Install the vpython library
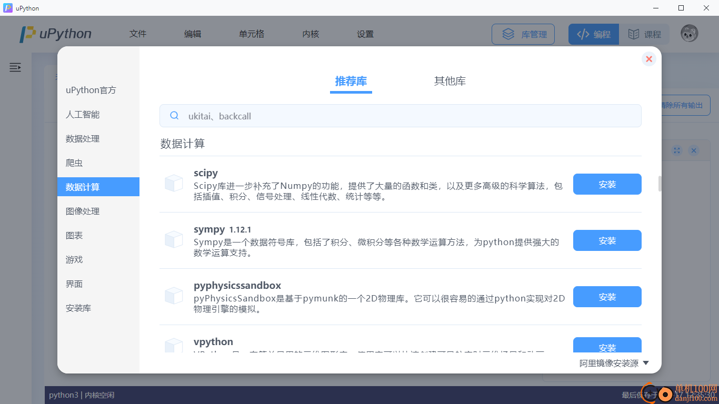The width and height of the screenshot is (719, 404). point(607,346)
